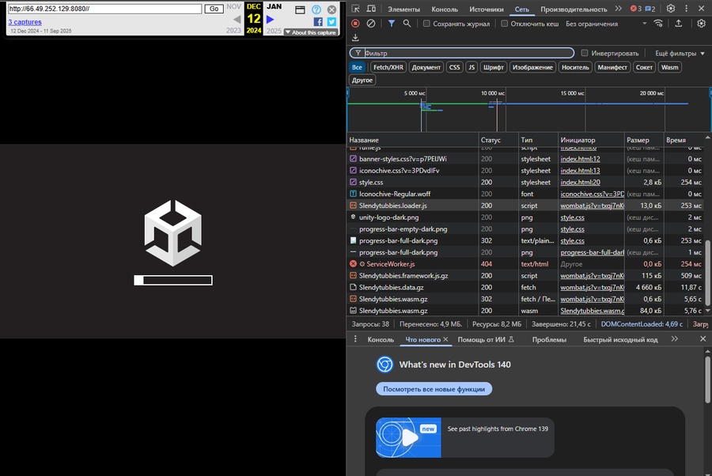Share capture on Facebook icon
The image size is (712, 476).
[318, 22]
